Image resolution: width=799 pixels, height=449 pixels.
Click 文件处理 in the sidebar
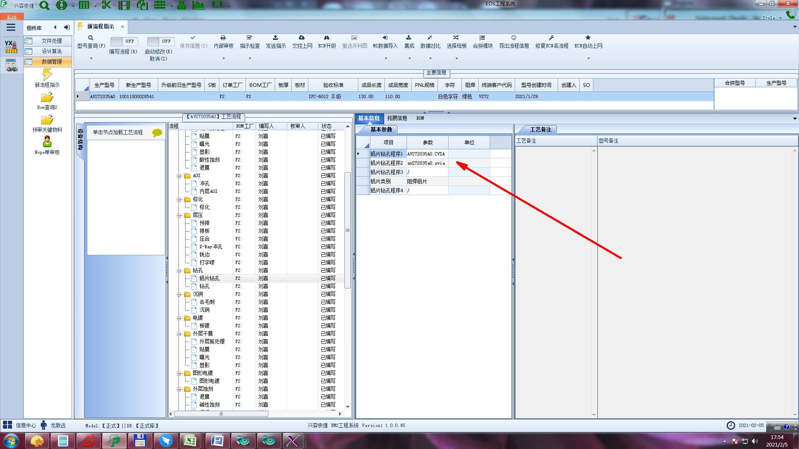(x=52, y=41)
